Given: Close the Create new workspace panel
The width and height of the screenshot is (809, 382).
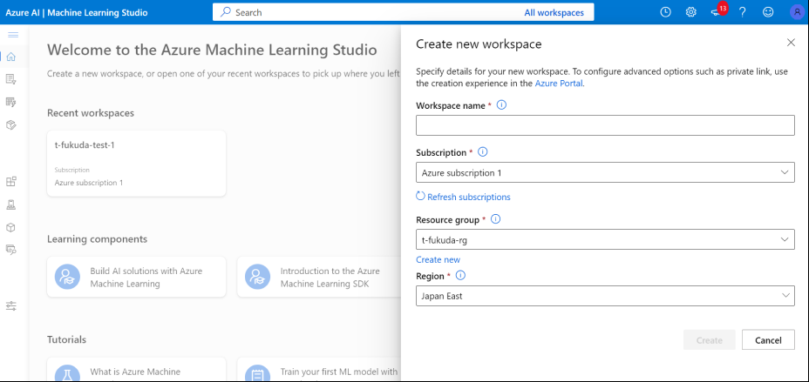Looking at the screenshot, I should click(x=791, y=43).
